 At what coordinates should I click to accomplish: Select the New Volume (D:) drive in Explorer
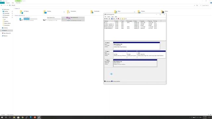[52, 19]
